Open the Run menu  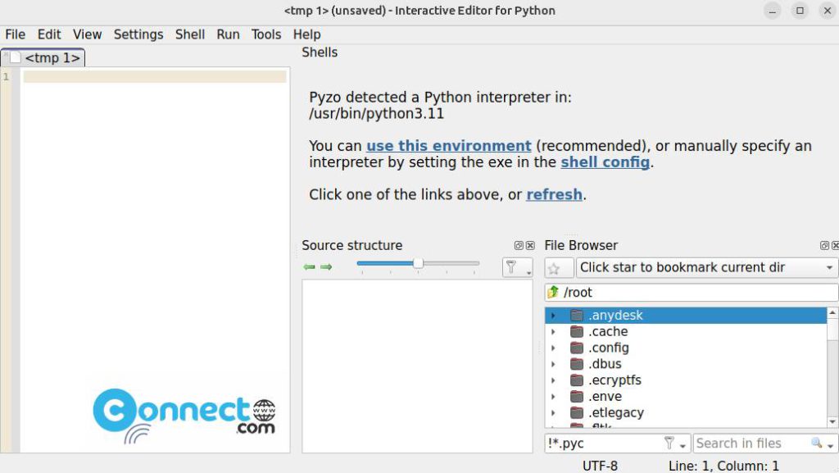point(227,34)
